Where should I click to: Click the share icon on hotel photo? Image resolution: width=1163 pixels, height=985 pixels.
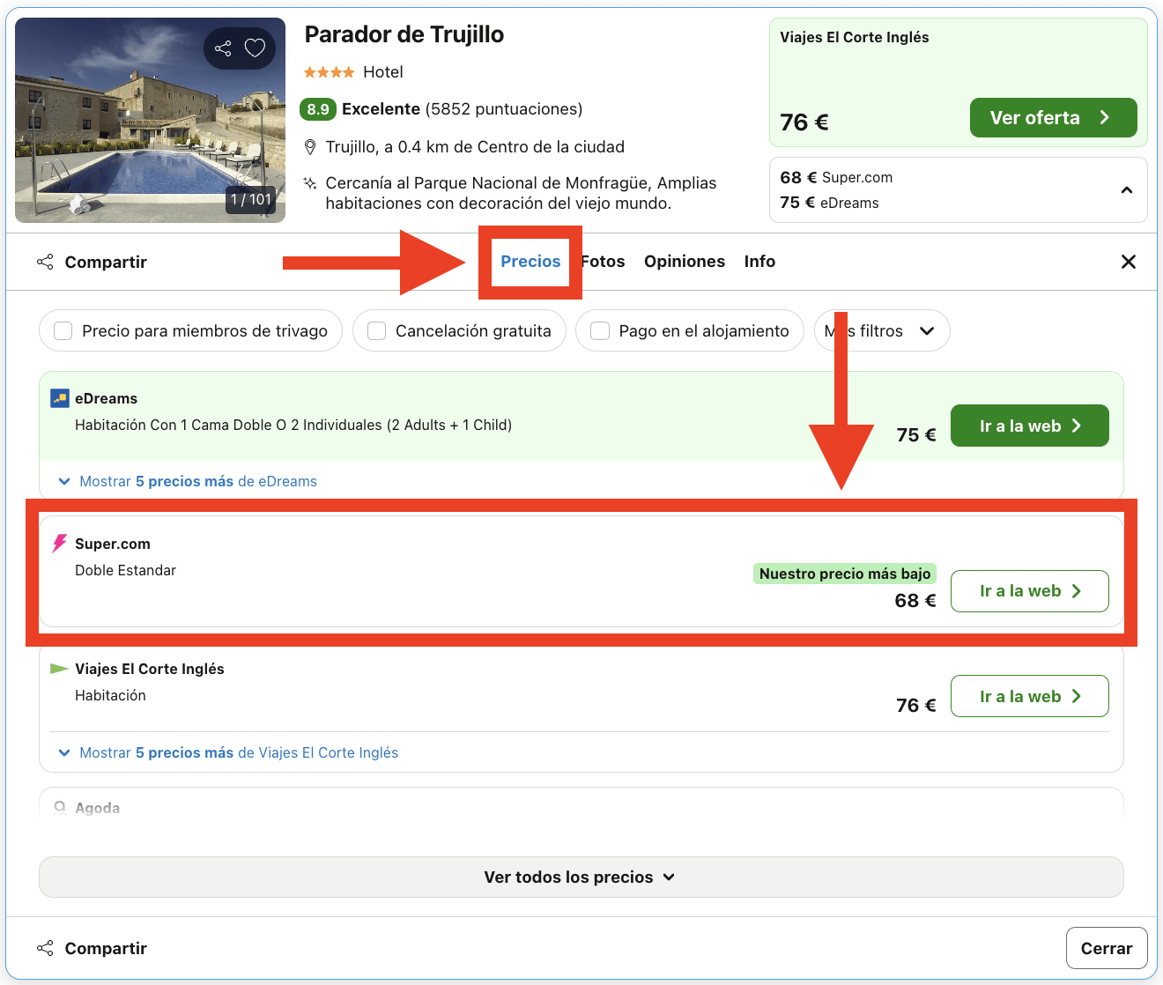click(223, 48)
